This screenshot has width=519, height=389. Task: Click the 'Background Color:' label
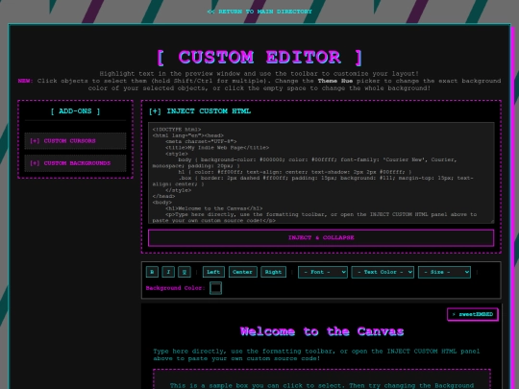click(x=176, y=288)
